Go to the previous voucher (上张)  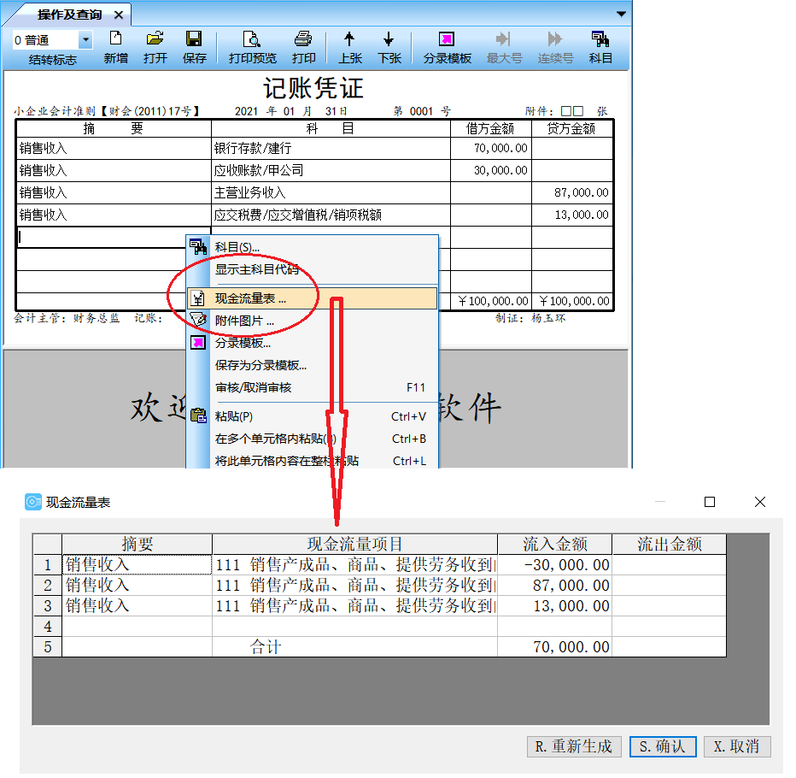[x=349, y=46]
